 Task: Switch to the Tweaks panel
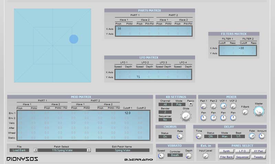(258, 157)
